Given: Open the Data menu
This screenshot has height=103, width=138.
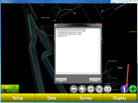Looking at the screenshot, I should pyautogui.click(x=52, y=98).
